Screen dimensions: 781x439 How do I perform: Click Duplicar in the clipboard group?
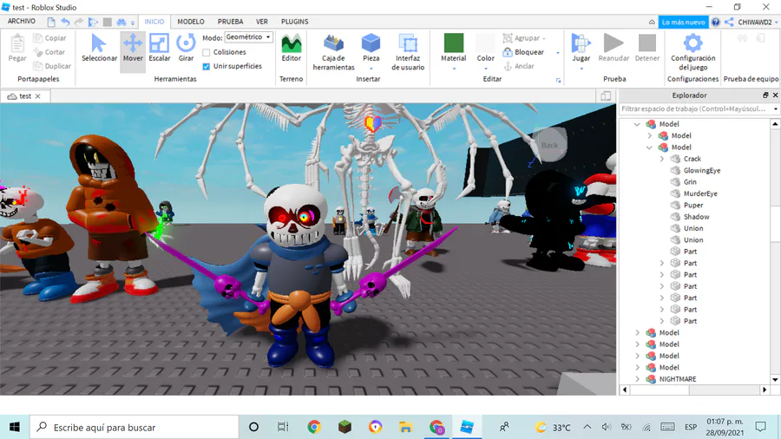(52, 66)
